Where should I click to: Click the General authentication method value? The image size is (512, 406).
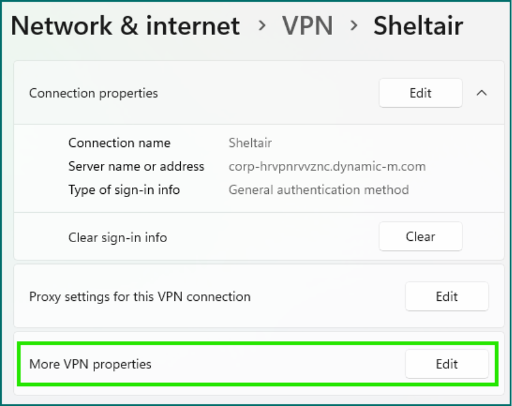click(x=318, y=190)
